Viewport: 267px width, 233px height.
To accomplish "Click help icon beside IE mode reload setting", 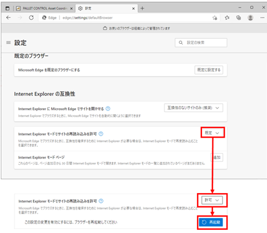I will pyautogui.click(x=101, y=134).
